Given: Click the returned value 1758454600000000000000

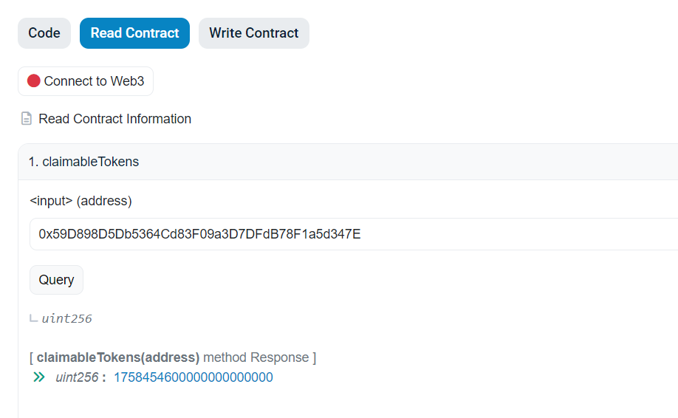Looking at the screenshot, I should pyautogui.click(x=193, y=377).
